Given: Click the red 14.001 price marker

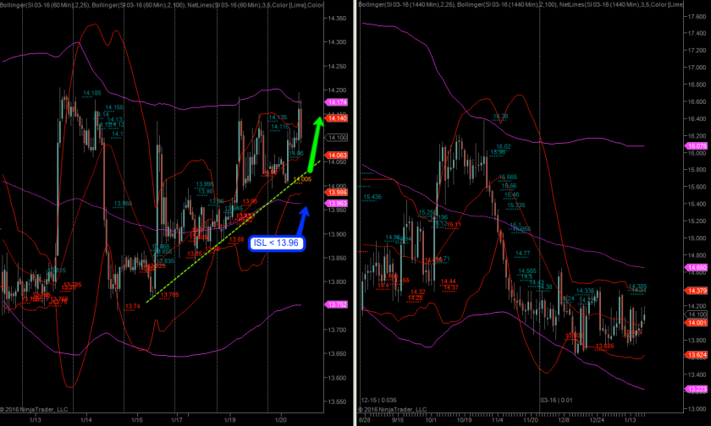Looking at the screenshot, I should 696,323.
